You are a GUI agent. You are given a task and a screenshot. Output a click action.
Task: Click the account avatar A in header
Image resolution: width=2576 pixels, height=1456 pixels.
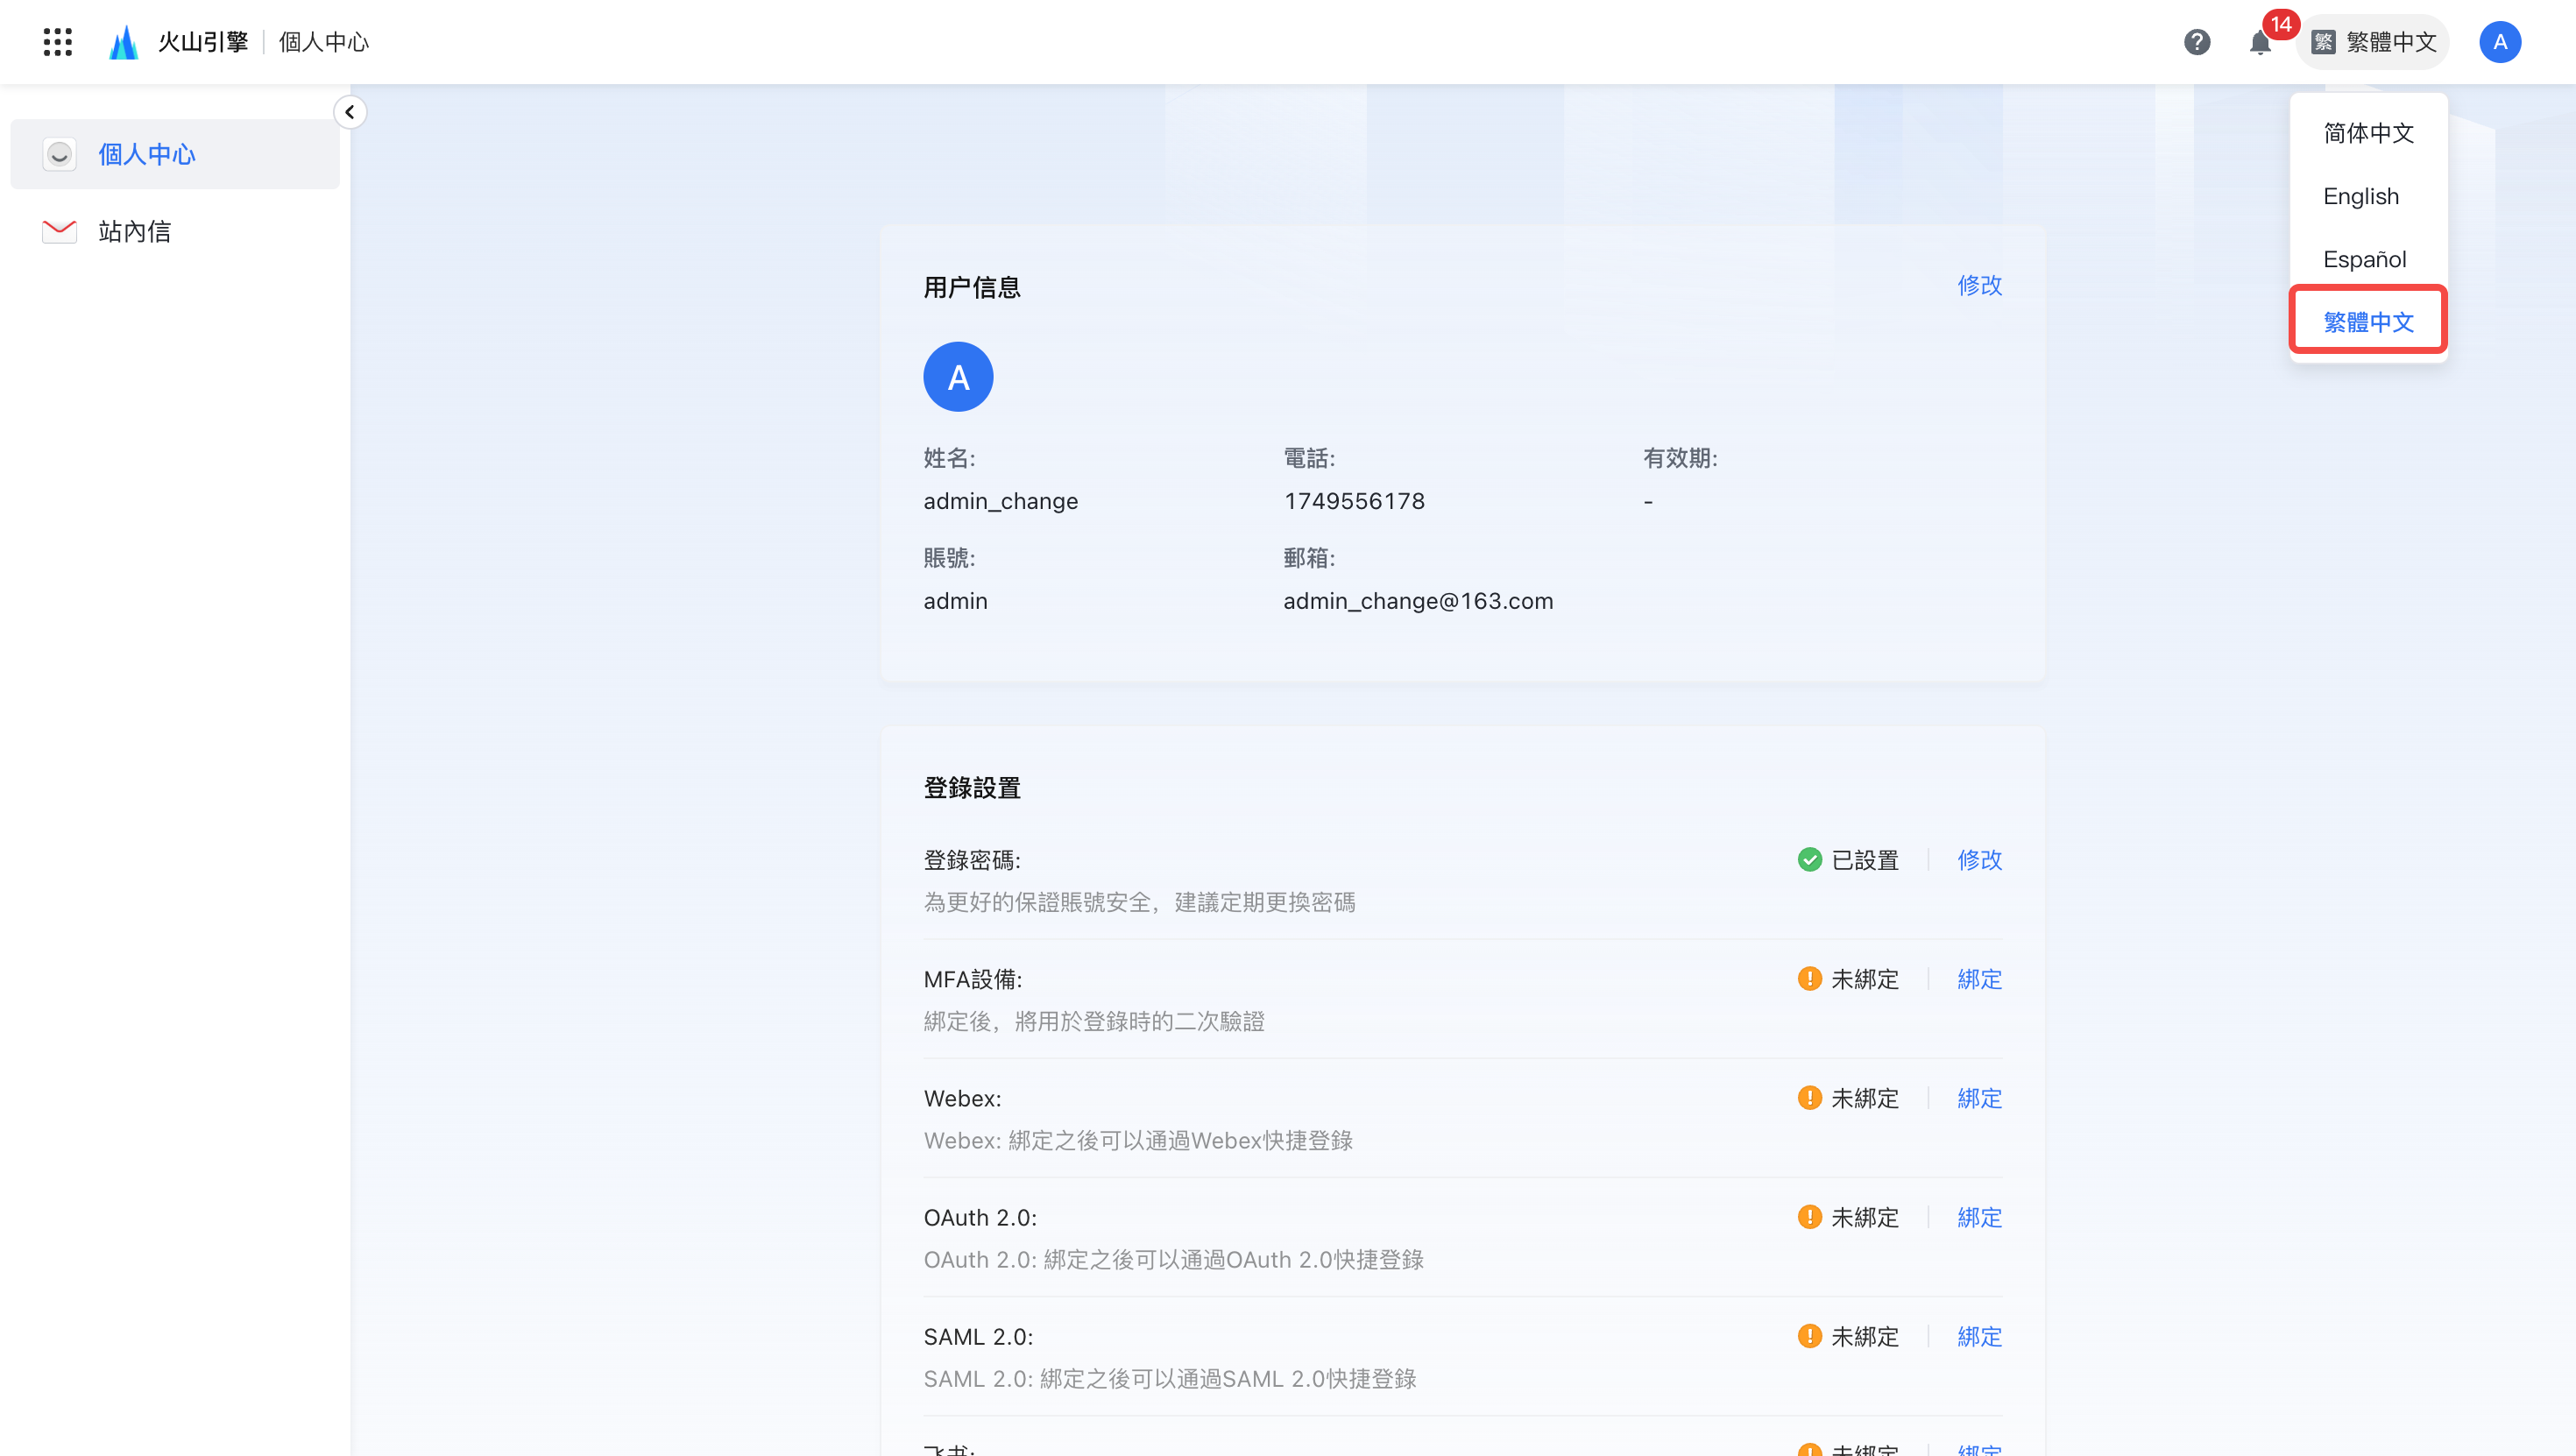click(2500, 42)
